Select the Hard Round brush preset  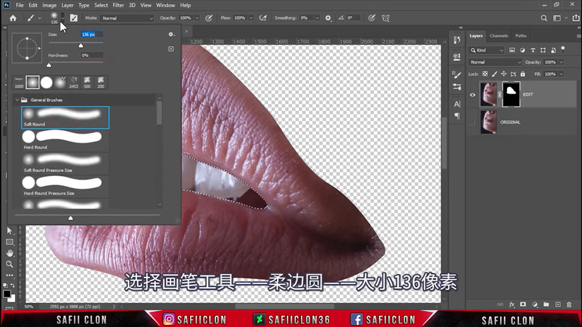[65, 139]
